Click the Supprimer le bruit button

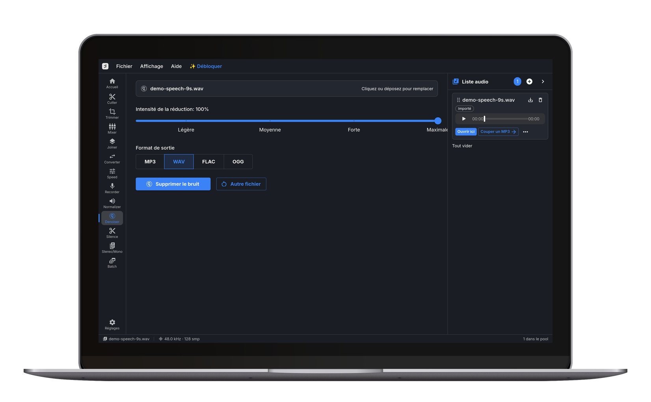(x=173, y=184)
